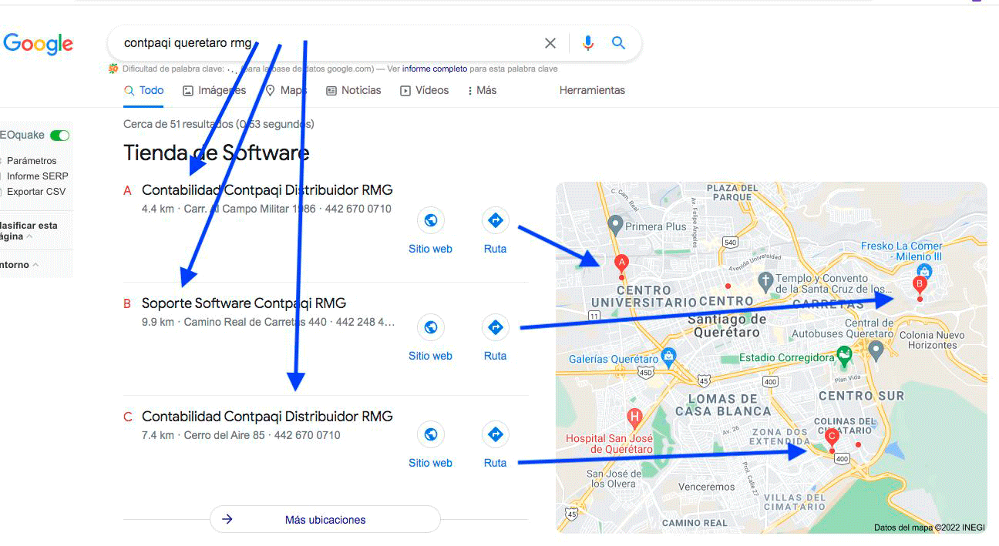Open result C Contabilidad Contpaqi Distribuidor RMG
Viewport: 999px width, 546px height.
click(x=267, y=416)
